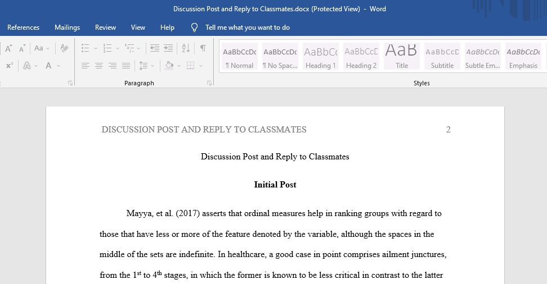This screenshot has height=284, width=547.
Task: Apply shading with the paint bucket
Action: coord(169,66)
